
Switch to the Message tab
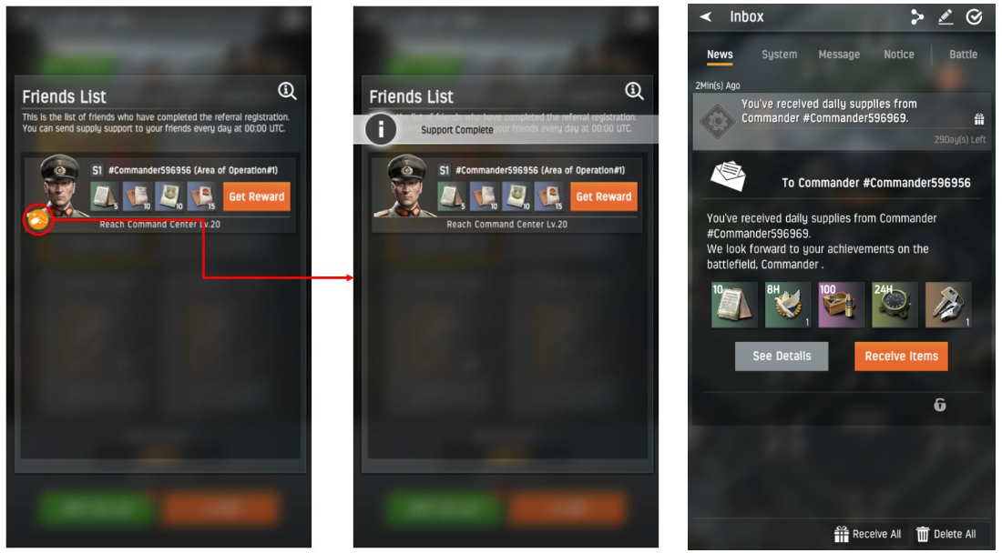[x=839, y=55]
